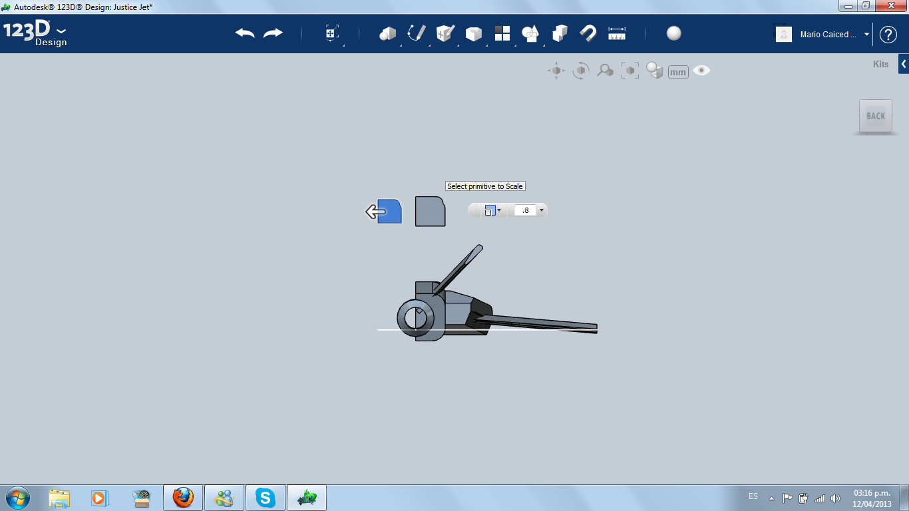909x511 pixels.
Task: Launch Firefox from the taskbar
Action: [183, 498]
